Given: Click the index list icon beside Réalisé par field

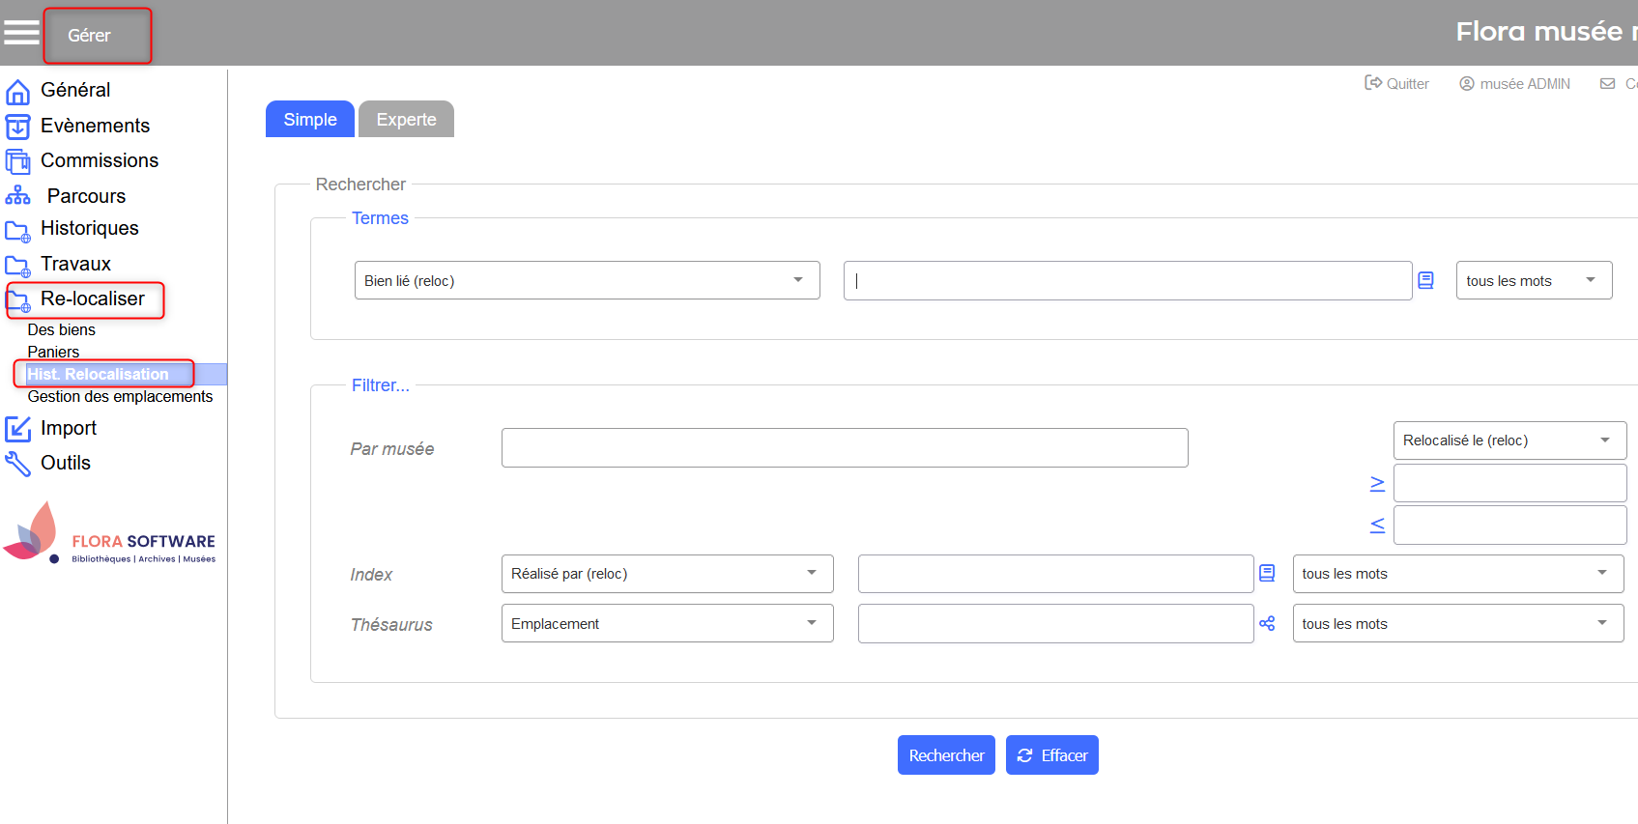Looking at the screenshot, I should click(1267, 574).
